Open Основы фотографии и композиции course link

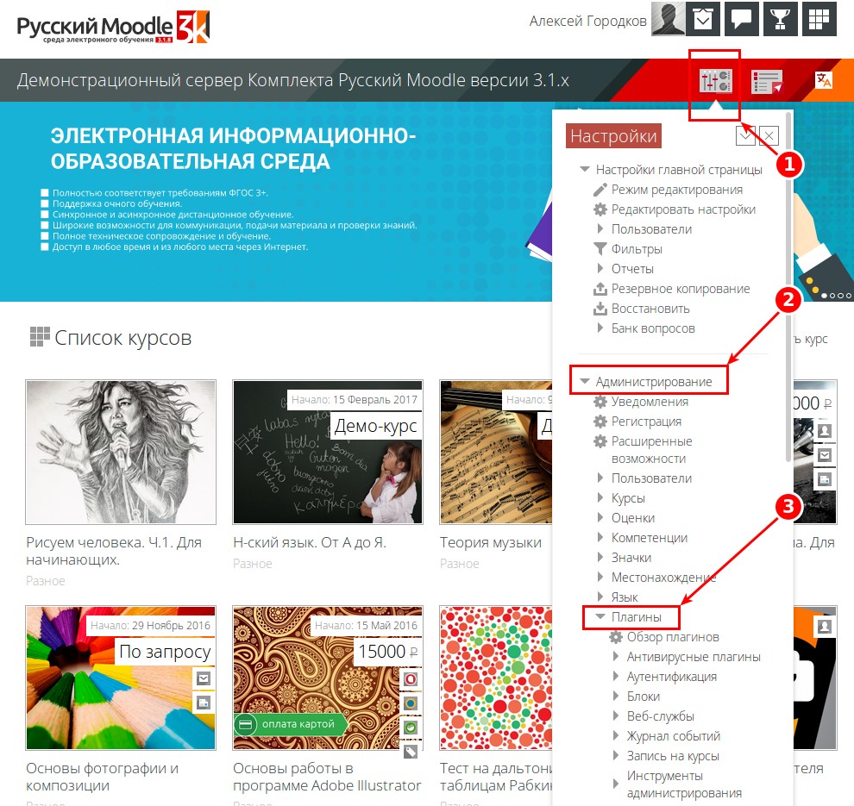click(103, 777)
